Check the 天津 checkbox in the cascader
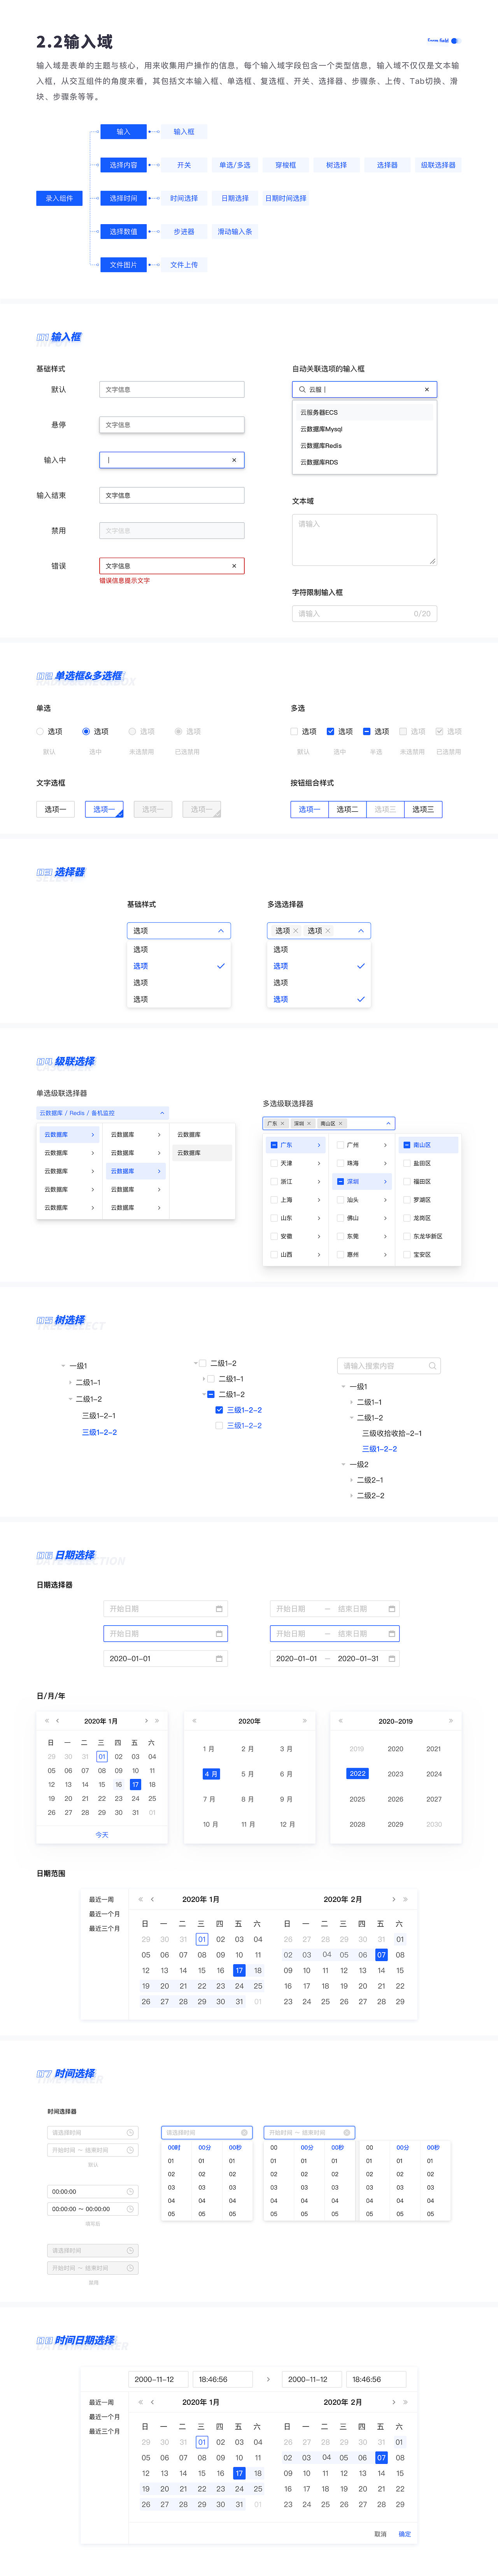Screen dimensions: 498x2576 click(274, 1163)
